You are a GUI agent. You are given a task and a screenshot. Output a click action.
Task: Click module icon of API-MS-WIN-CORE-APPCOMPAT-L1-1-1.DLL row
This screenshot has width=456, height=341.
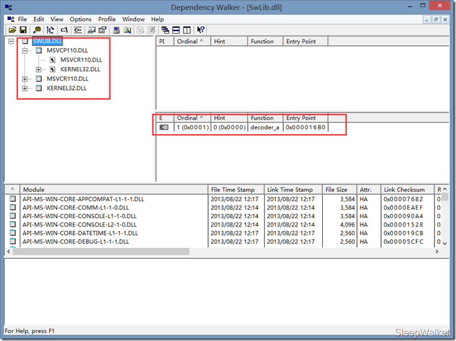13,199
